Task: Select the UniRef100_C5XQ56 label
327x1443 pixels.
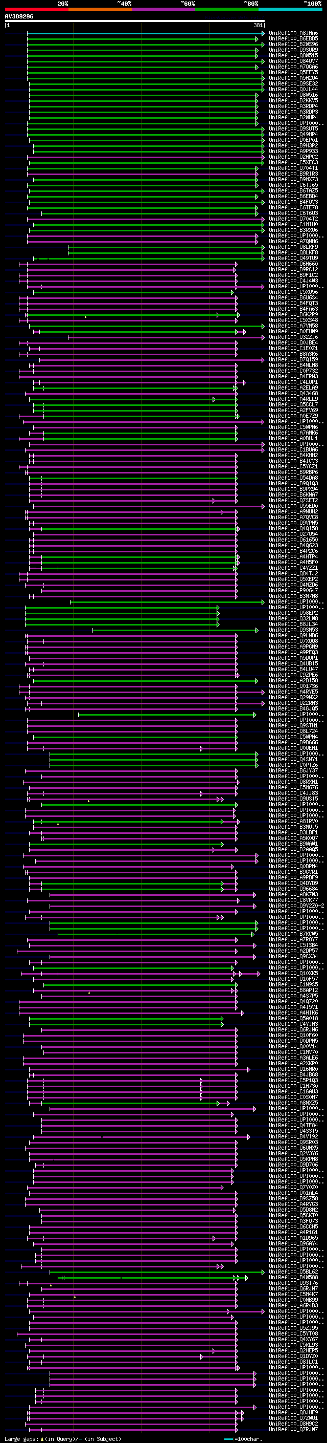Action: click(293, 292)
